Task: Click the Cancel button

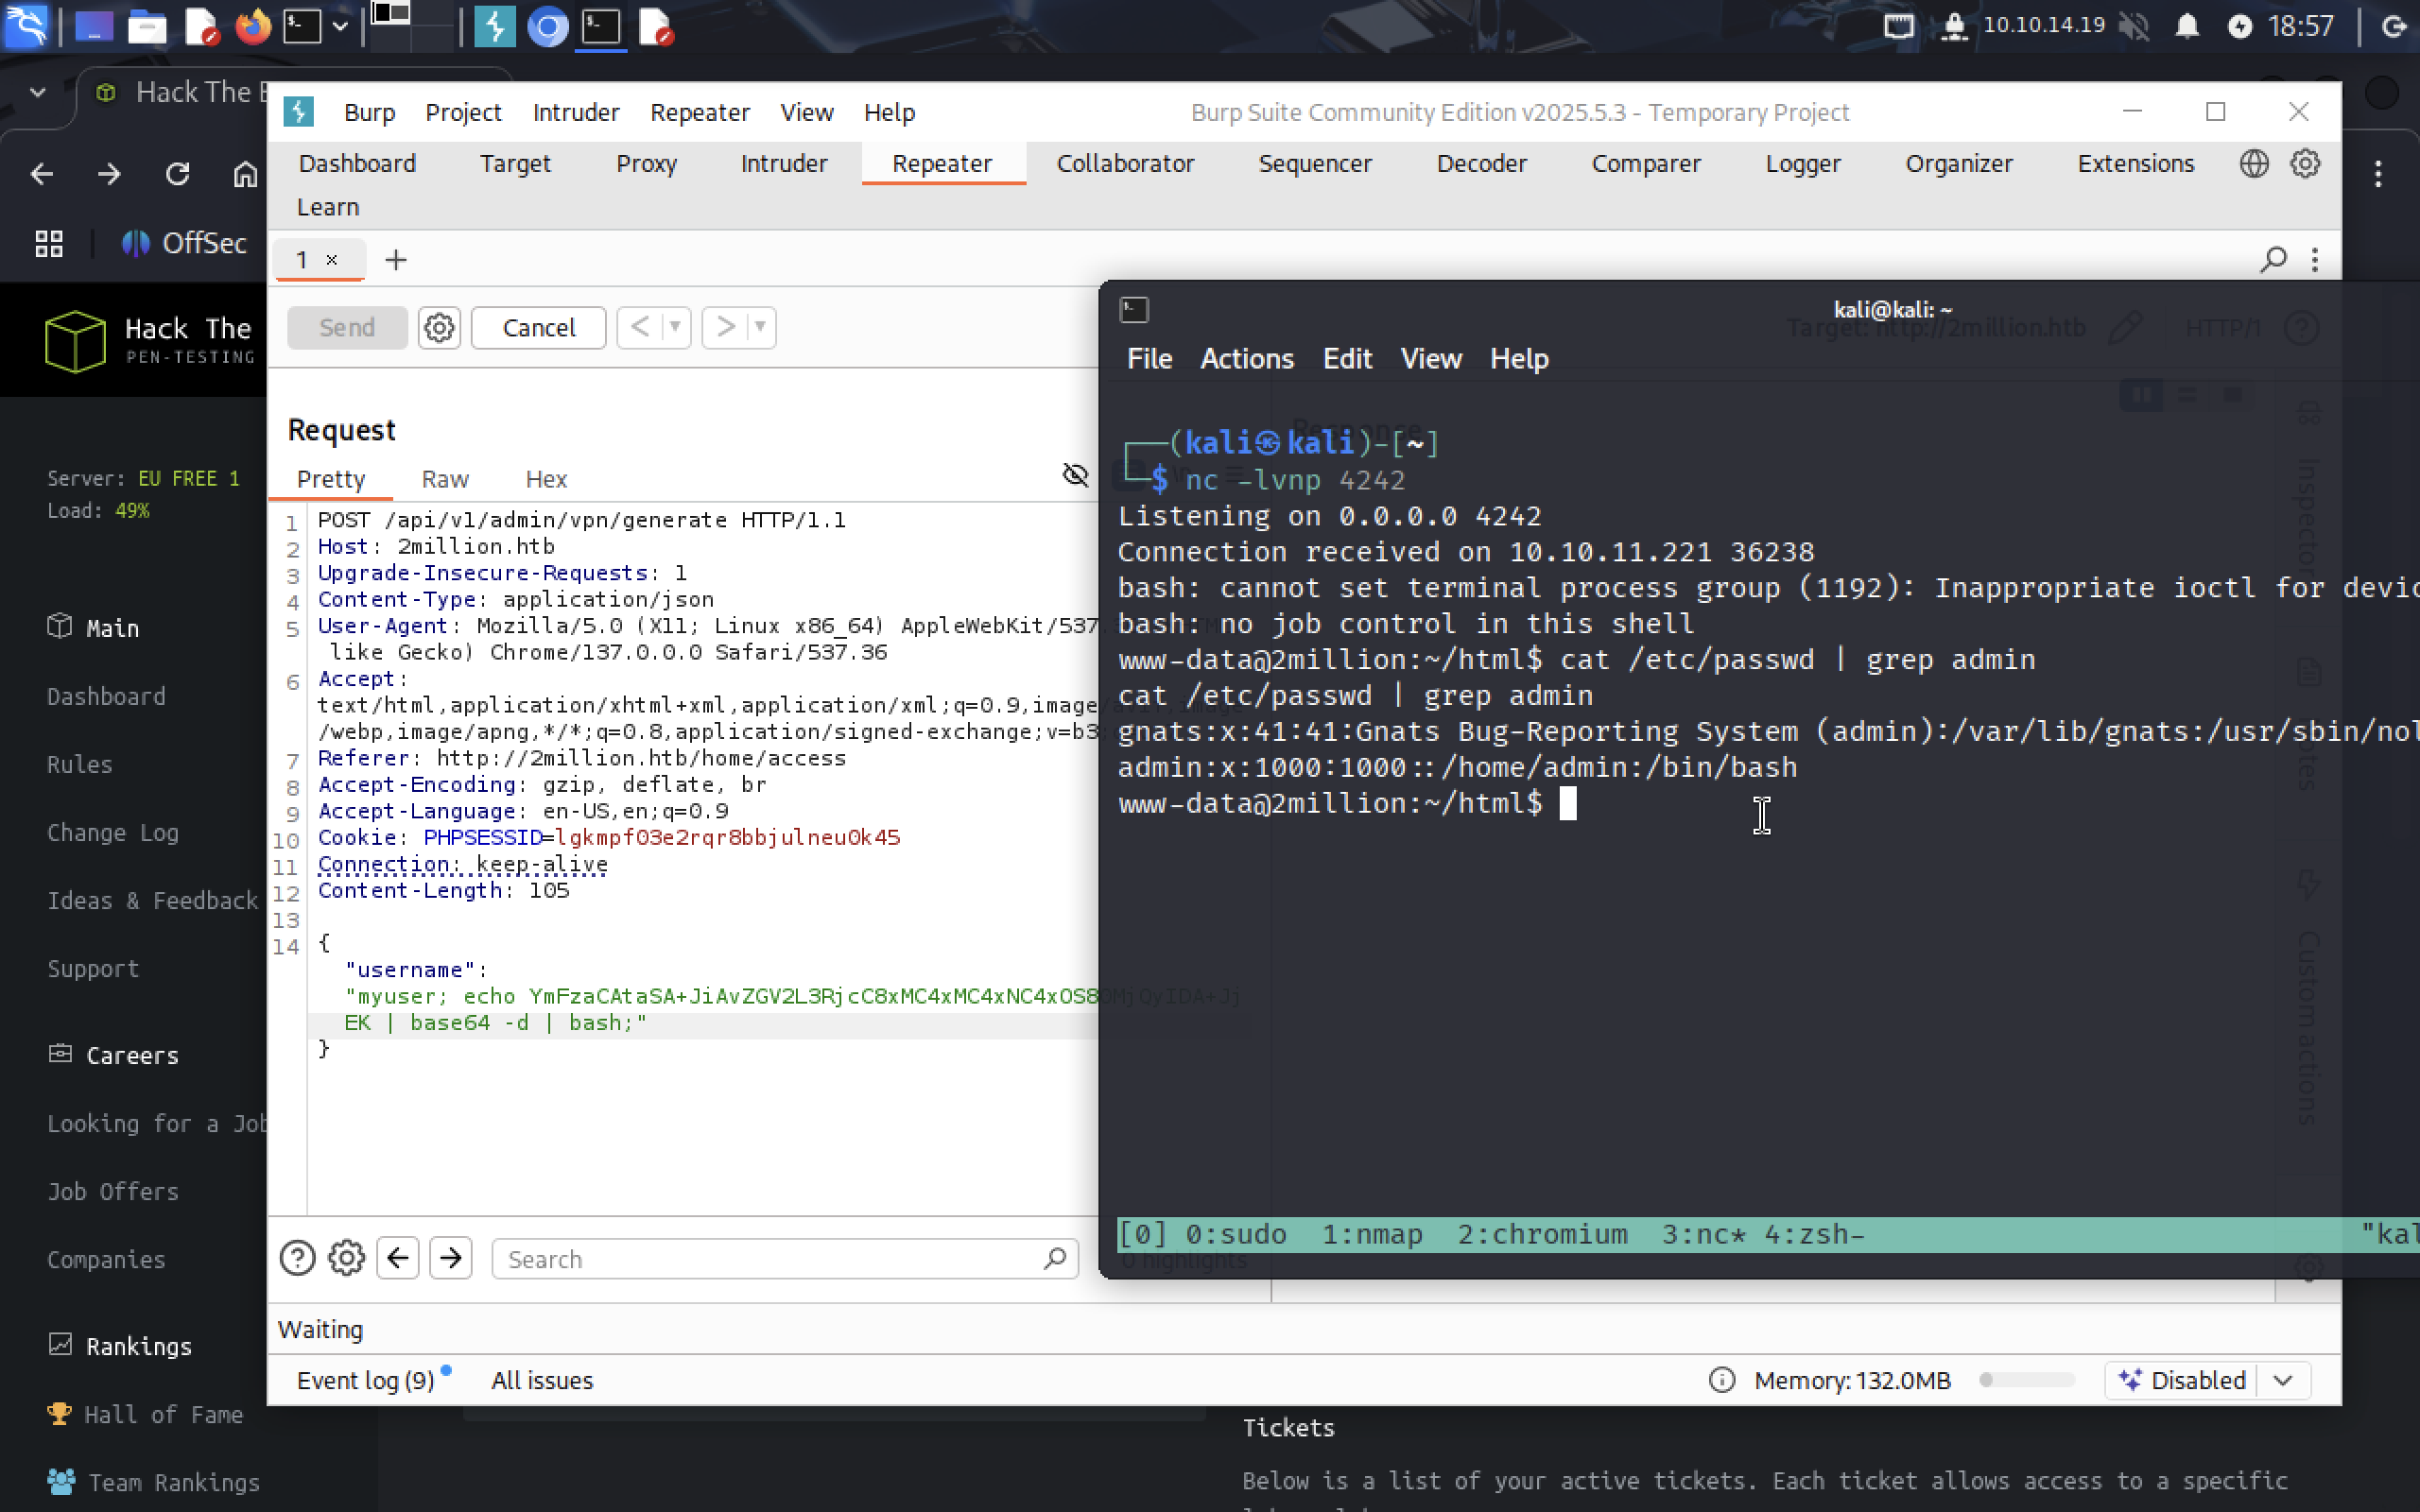Action: pos(538,327)
